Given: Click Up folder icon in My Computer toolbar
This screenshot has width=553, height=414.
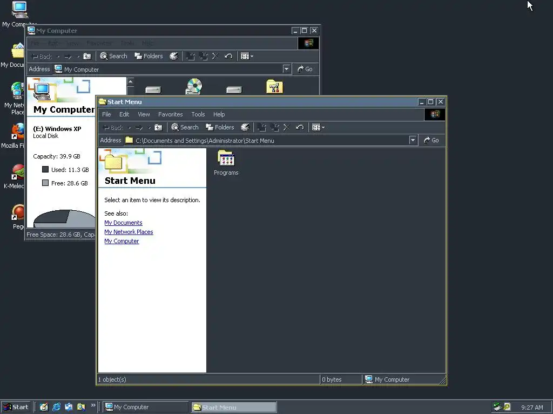Looking at the screenshot, I should (x=87, y=56).
